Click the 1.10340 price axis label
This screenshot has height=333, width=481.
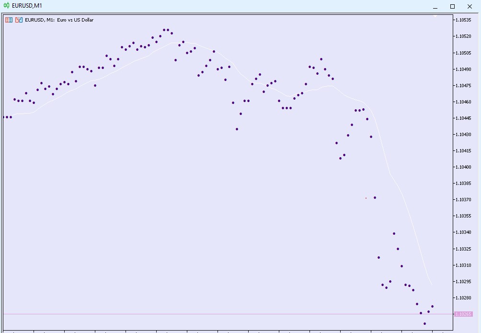click(x=463, y=232)
